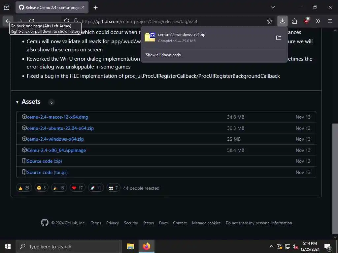Image resolution: width=338 pixels, height=253 pixels.
Task: Select the Release Cemu 2.4 tab
Action: point(52,8)
